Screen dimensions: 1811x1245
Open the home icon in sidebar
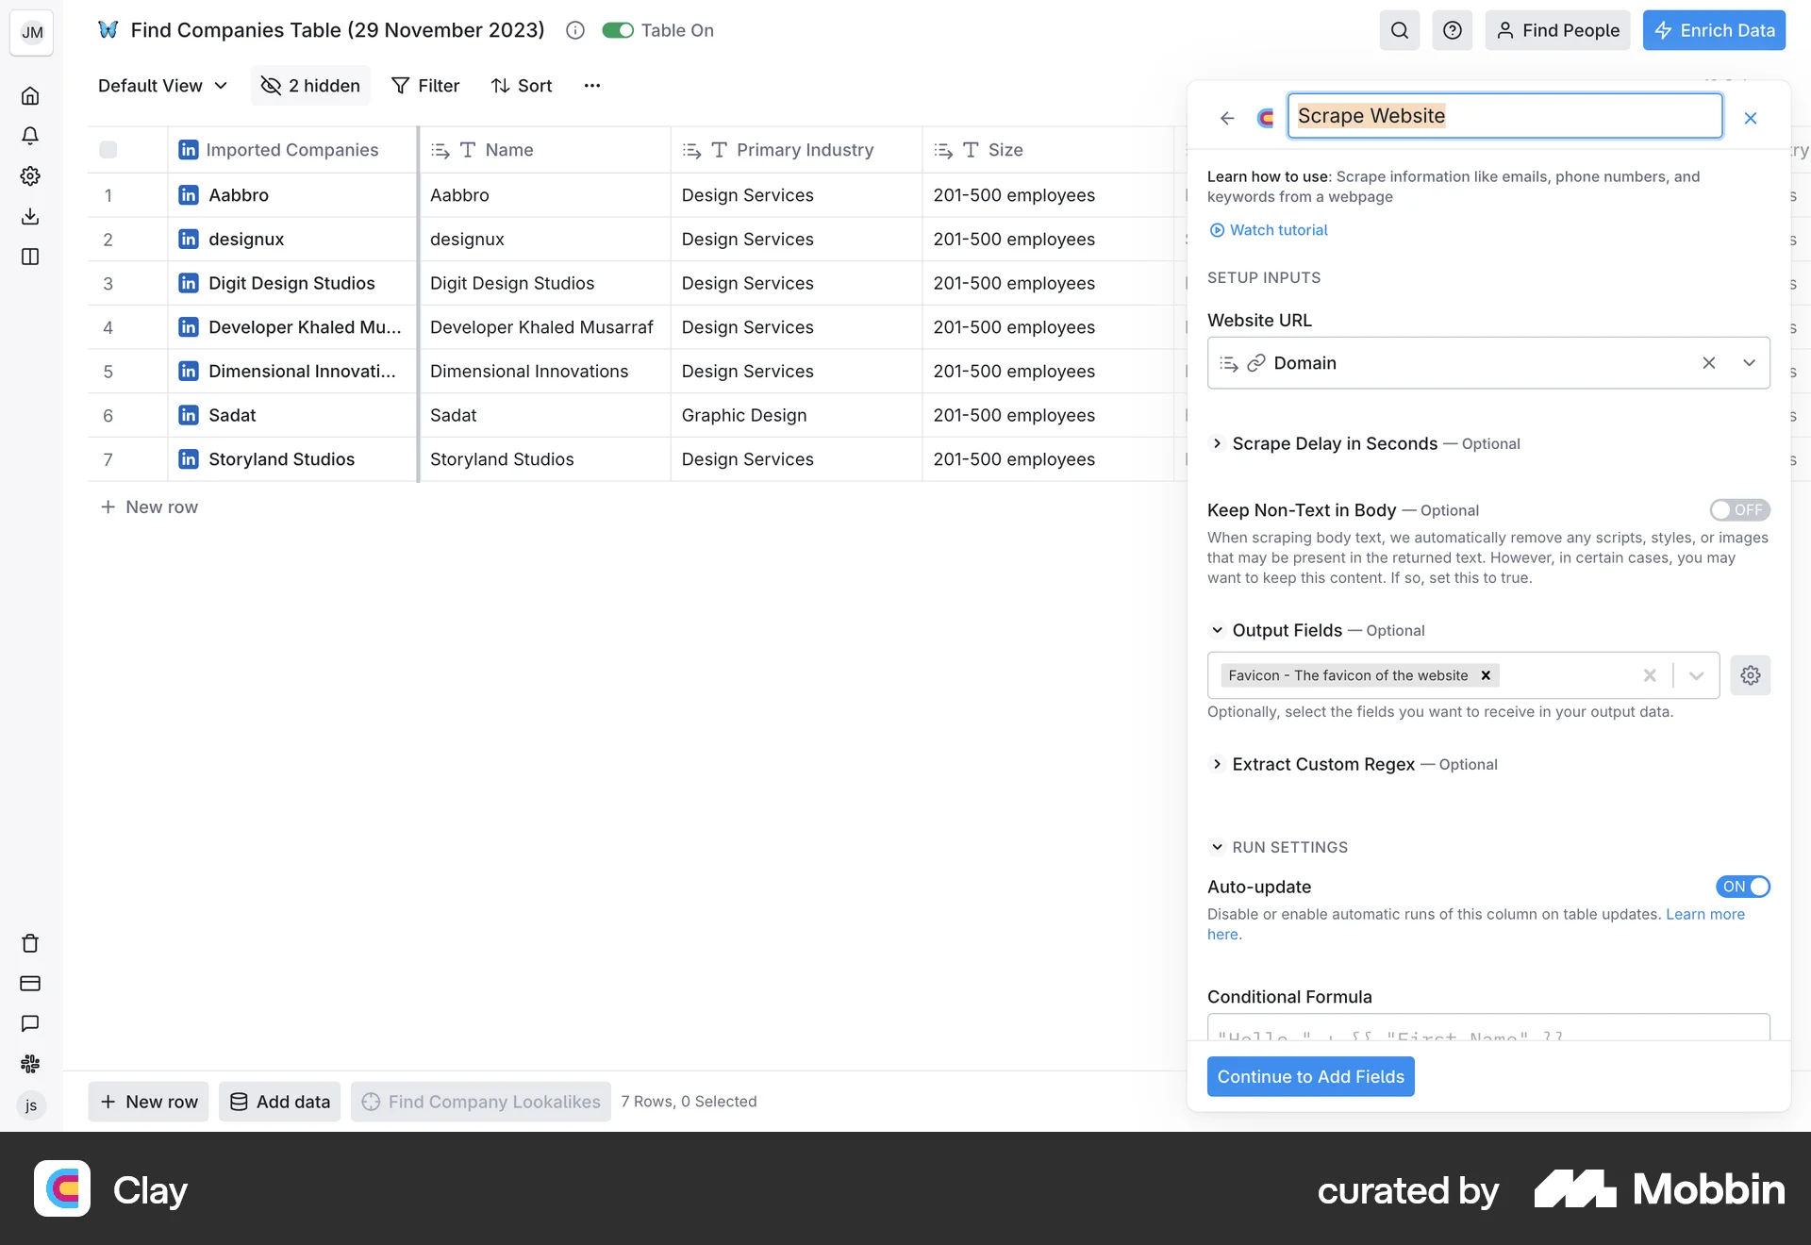30,96
